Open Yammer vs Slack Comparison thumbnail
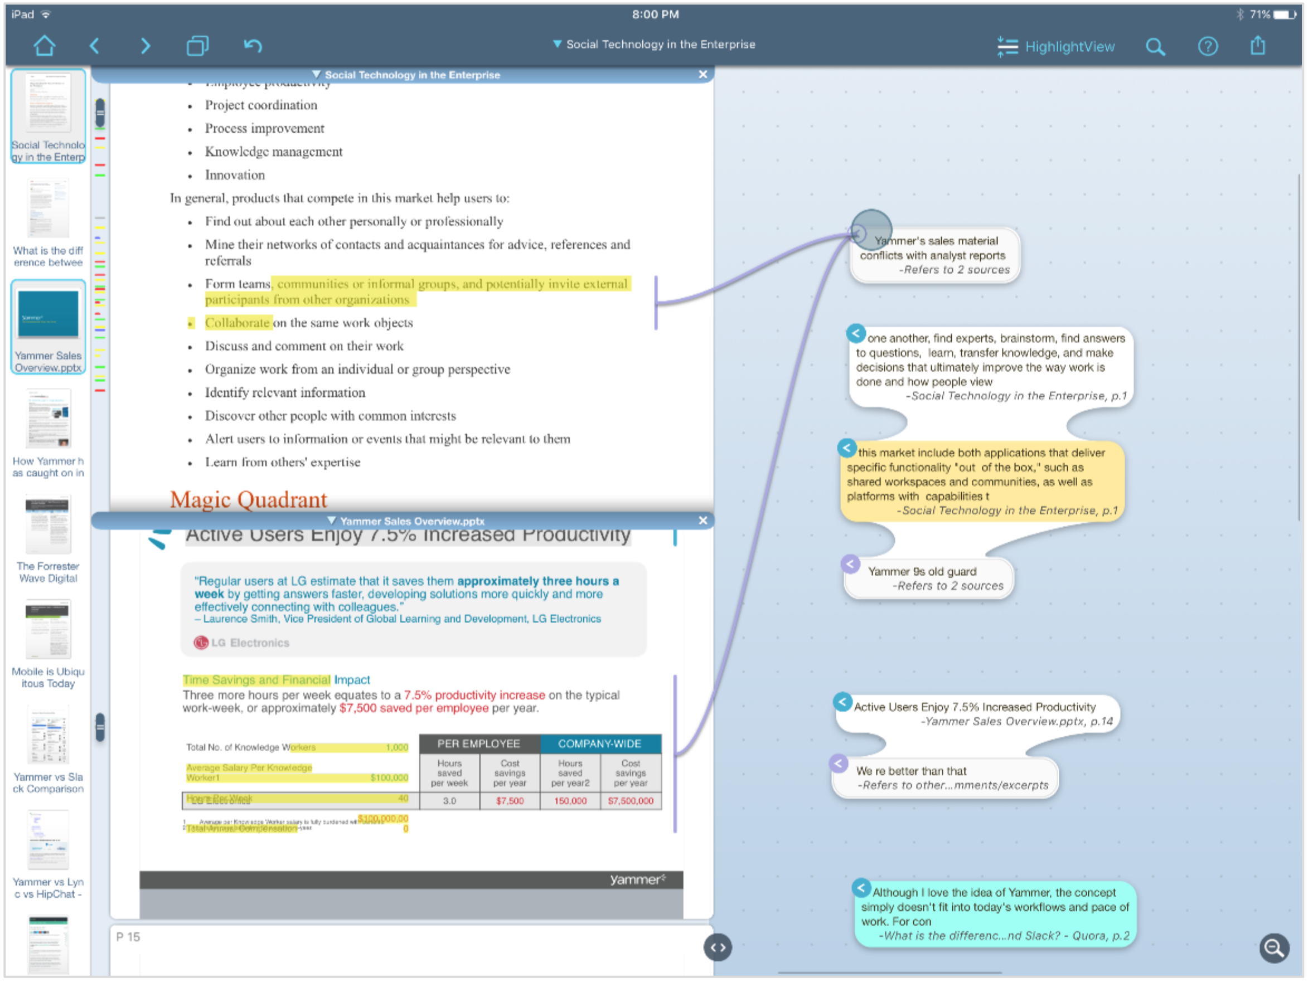 point(48,749)
